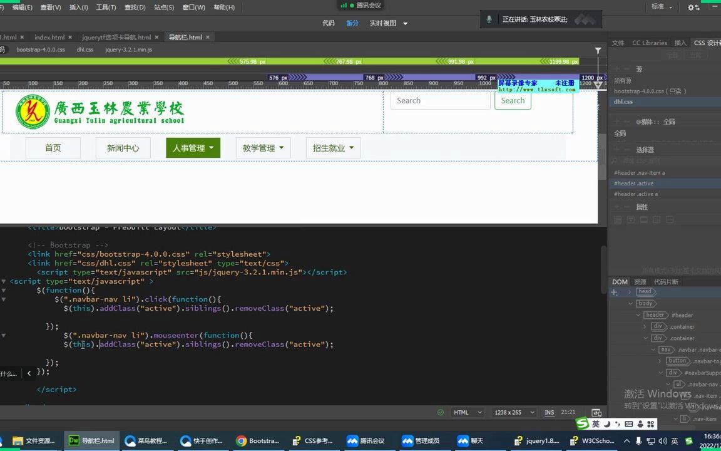This screenshot has width=721, height=451.
Task: Toggle Sogou 英 language mode
Action: click(596, 424)
